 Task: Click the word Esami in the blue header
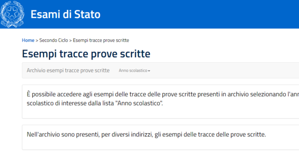(45, 14)
